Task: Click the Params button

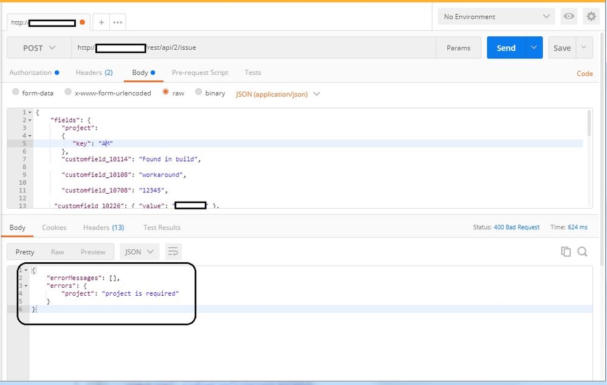Action: [458, 47]
